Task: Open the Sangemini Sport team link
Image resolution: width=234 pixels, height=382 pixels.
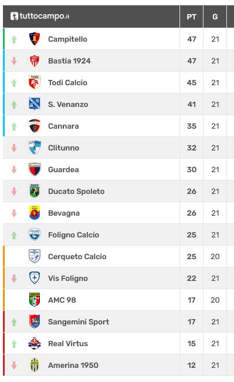Action: tap(79, 322)
